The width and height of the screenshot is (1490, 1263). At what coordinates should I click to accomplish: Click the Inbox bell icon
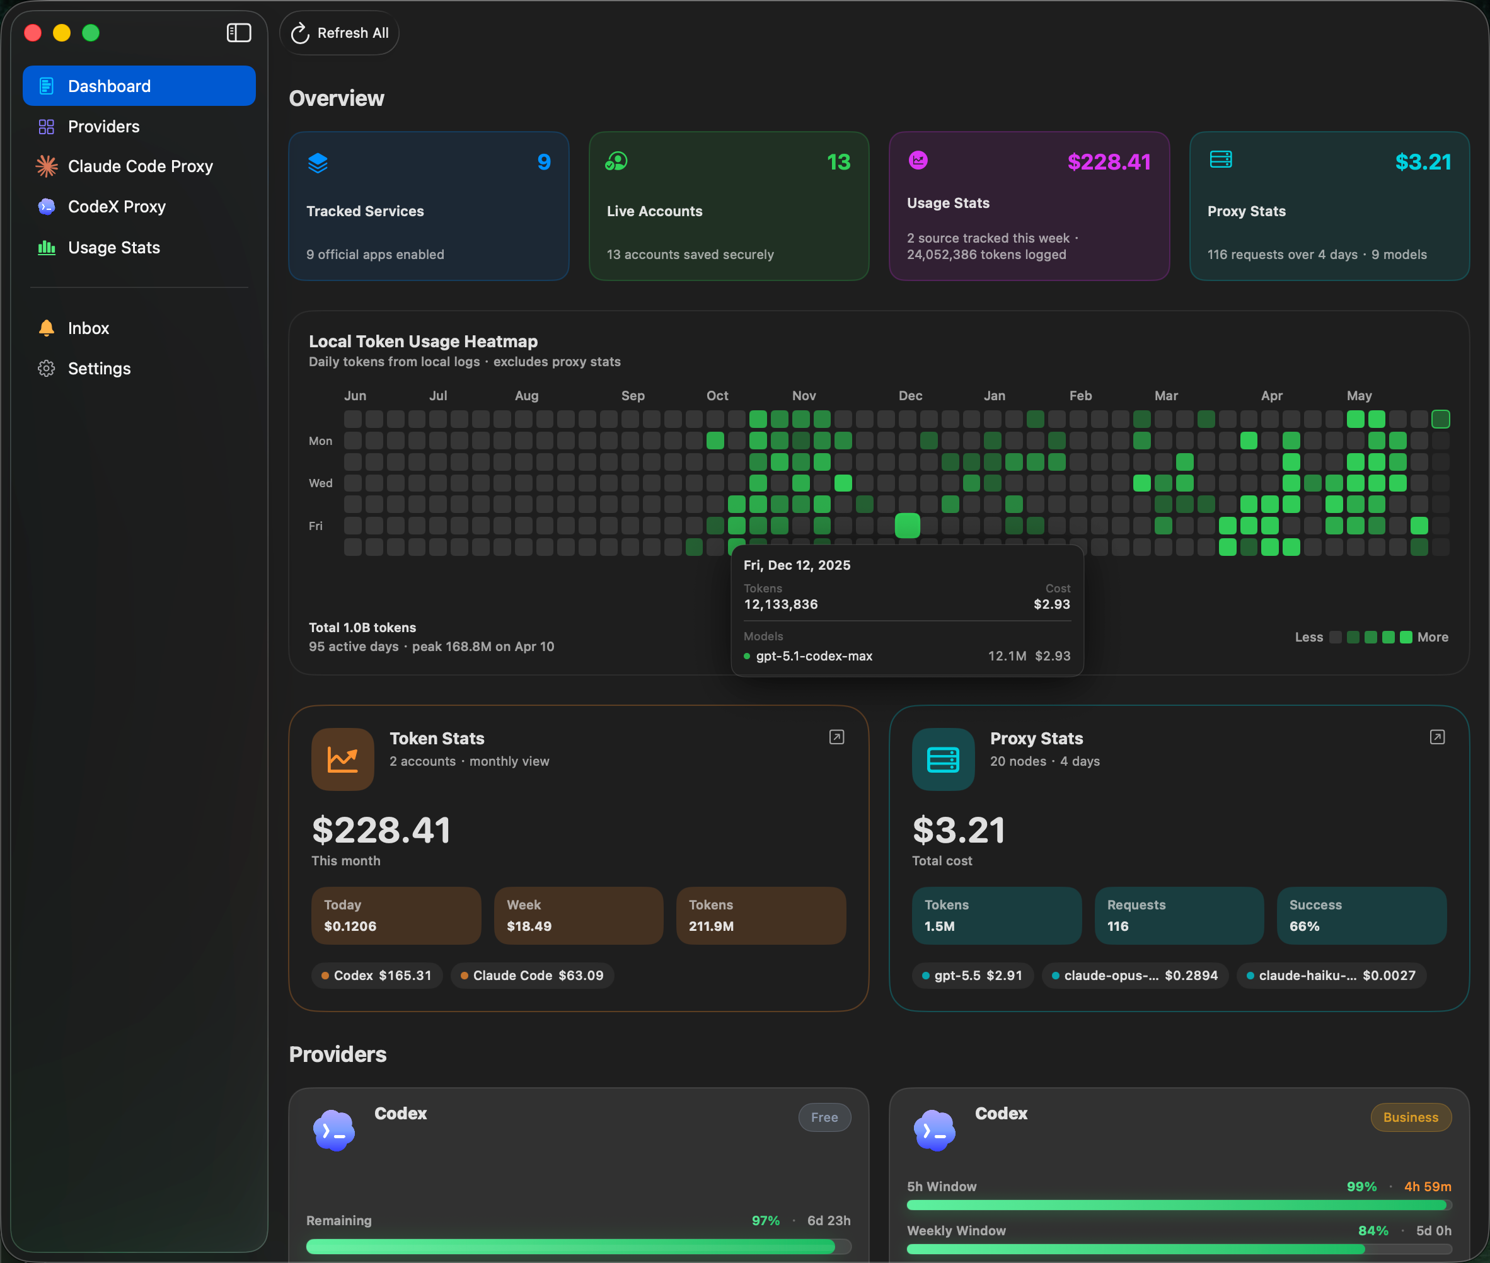click(47, 328)
